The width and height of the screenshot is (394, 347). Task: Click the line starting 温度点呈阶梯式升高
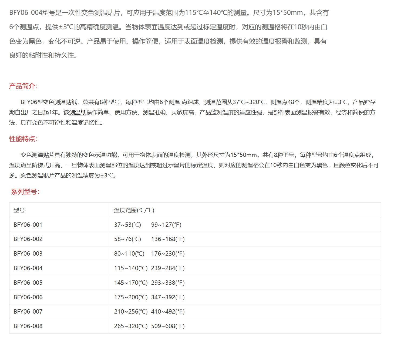[194, 165]
